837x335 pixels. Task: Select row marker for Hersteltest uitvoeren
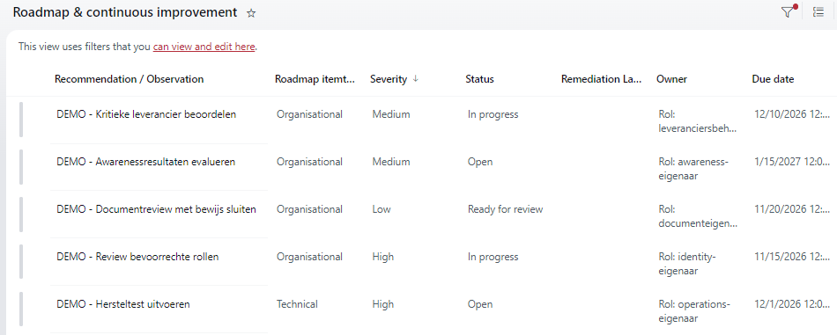21,310
